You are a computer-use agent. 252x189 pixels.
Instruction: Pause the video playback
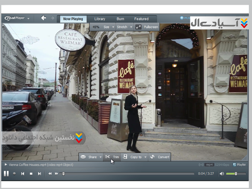(x=6, y=174)
